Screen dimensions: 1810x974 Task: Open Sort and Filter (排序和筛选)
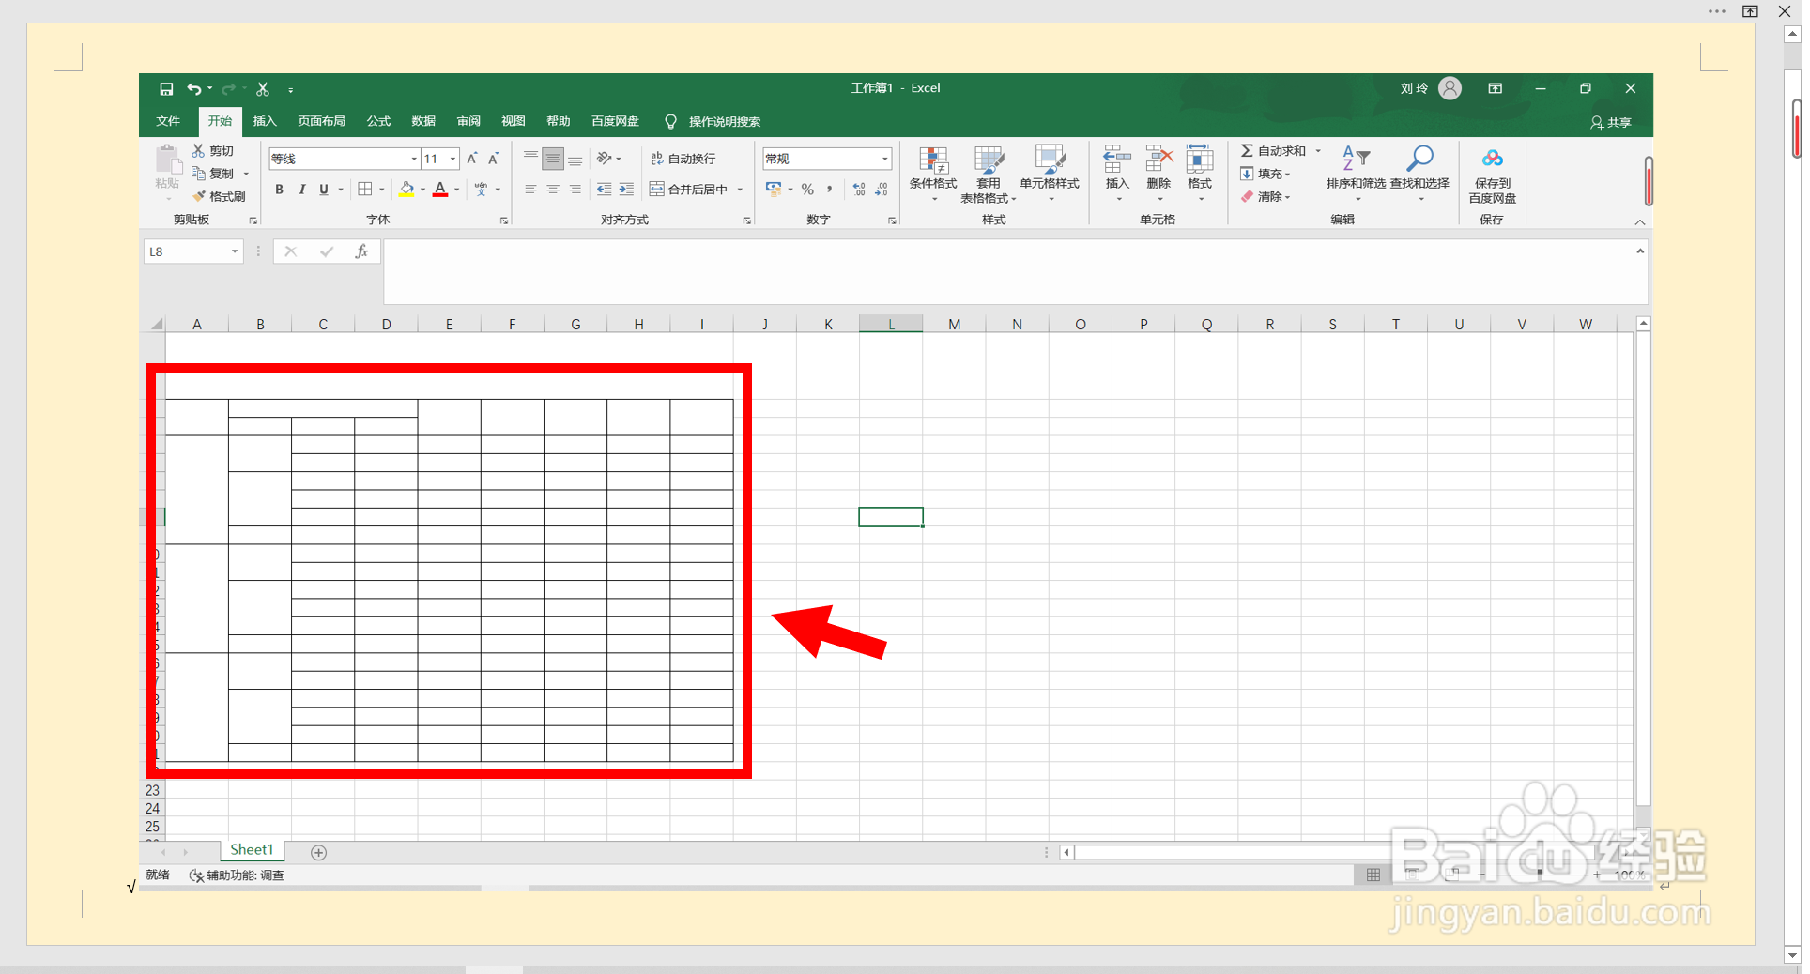[x=1356, y=174]
